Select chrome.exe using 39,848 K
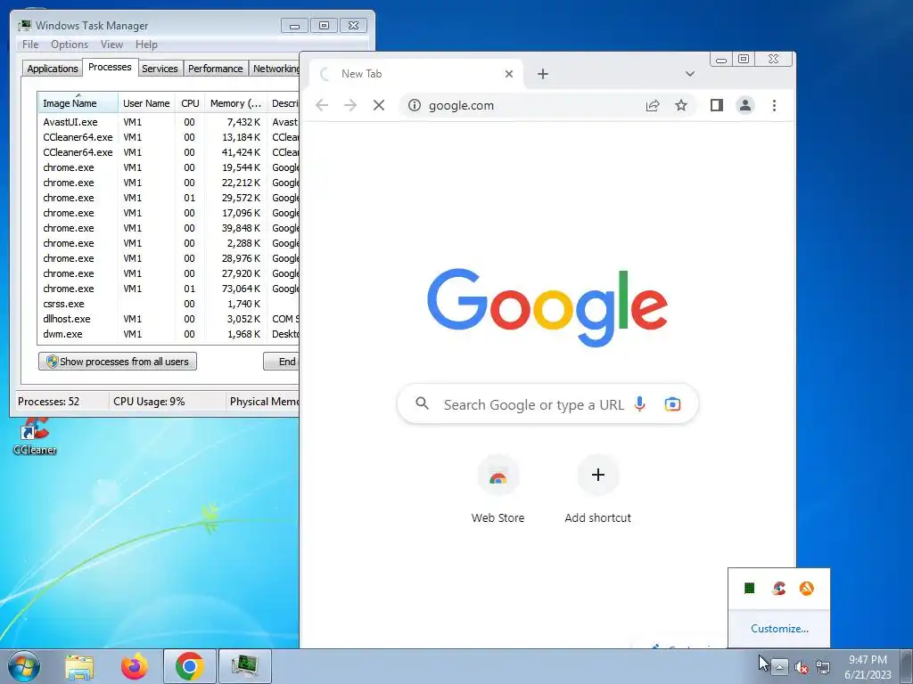The width and height of the screenshot is (913, 684). point(169,228)
